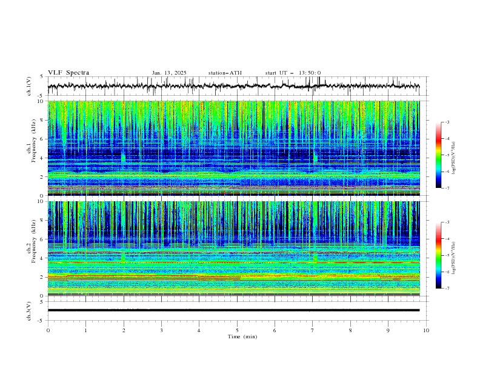The height and width of the screenshot is (371, 480).
Task: Click the ch.1 "Frequency (kHz)" axis label
Action: 34,139
